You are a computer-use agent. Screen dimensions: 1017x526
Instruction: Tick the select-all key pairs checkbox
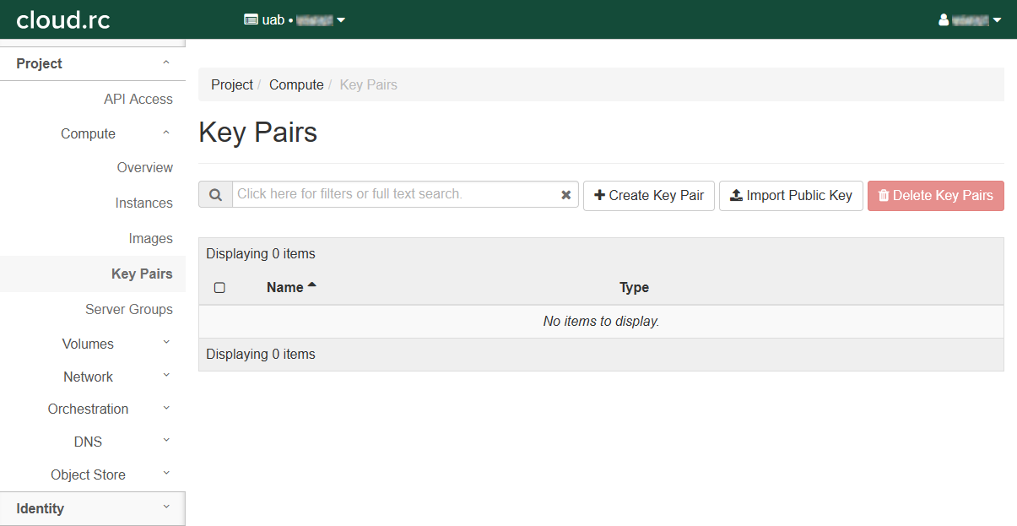(219, 288)
